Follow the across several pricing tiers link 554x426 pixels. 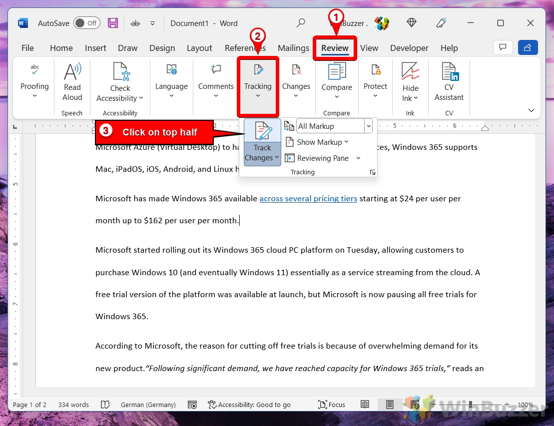(308, 199)
